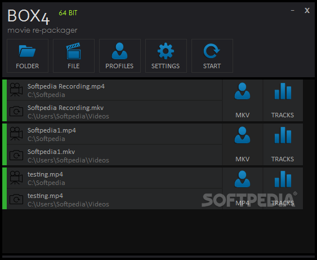Open TRACKS for Softpedia1.mp4
The width and height of the screenshot is (317, 260).
coord(283,144)
